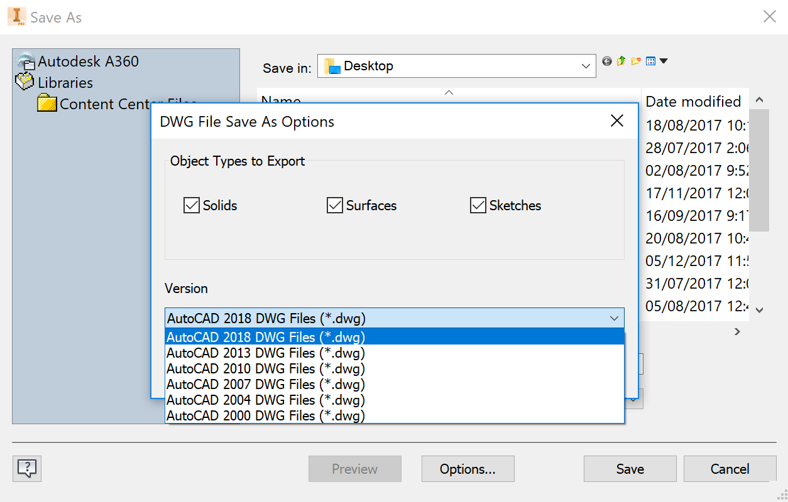Select Libraries in the sidebar
Image resolution: width=788 pixels, height=502 pixels.
tap(54, 83)
